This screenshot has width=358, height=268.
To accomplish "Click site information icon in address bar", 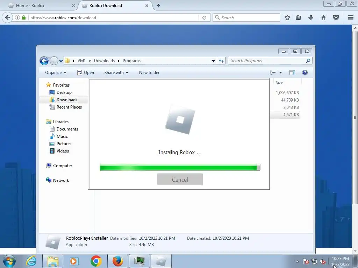I will point(17,17).
